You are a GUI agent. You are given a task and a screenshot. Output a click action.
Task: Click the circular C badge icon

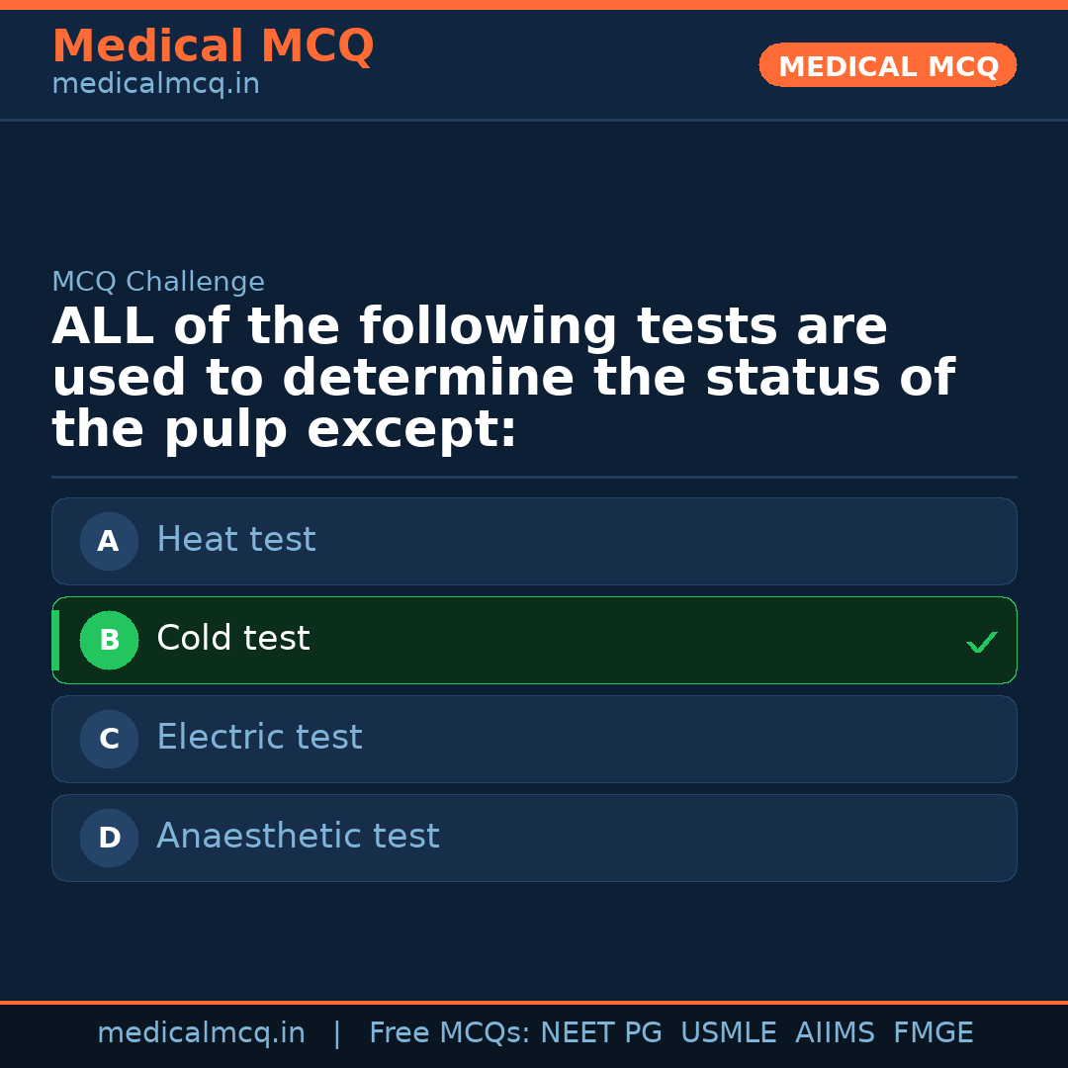point(109,739)
